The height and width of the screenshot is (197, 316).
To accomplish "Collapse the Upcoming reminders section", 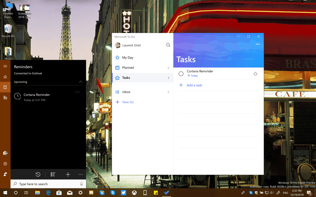I will 80,82.
